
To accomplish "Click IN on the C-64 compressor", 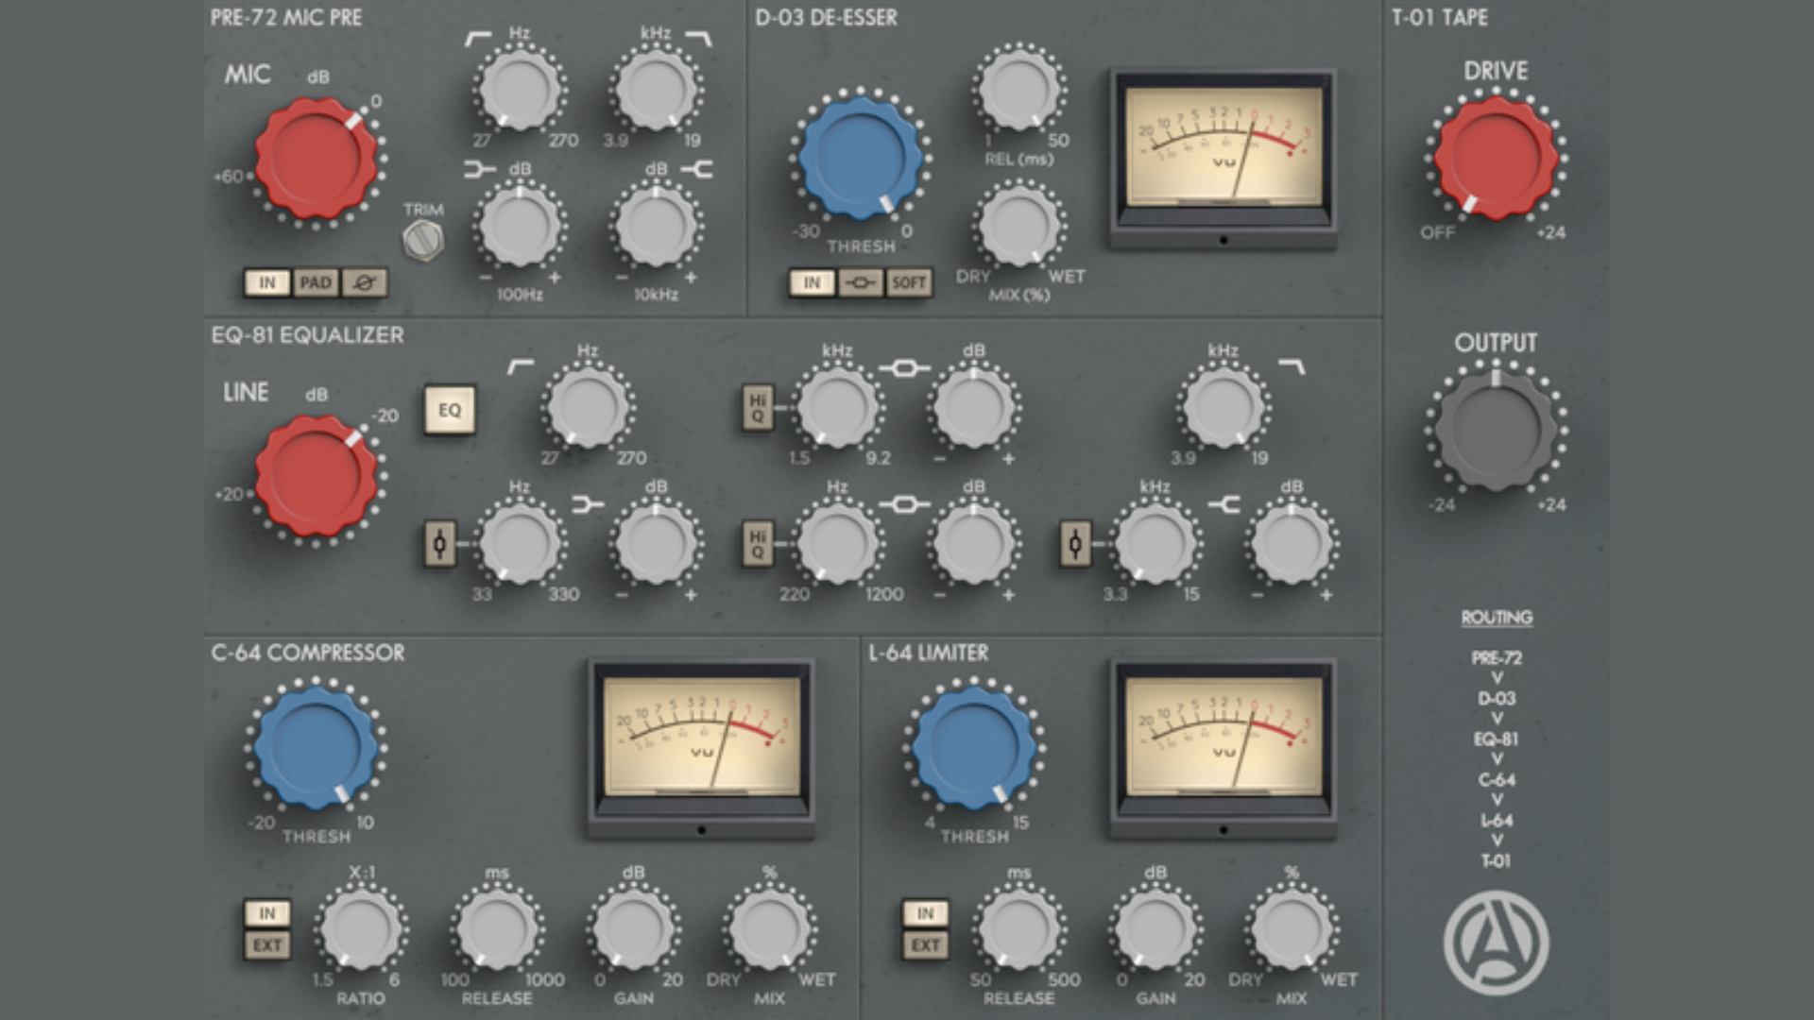I will (x=267, y=913).
